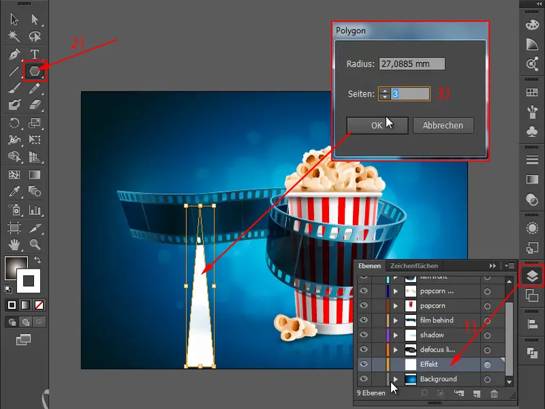Image resolution: width=545 pixels, height=409 pixels.
Task: Click the target circle of the Effekt layer
Action: click(x=487, y=365)
